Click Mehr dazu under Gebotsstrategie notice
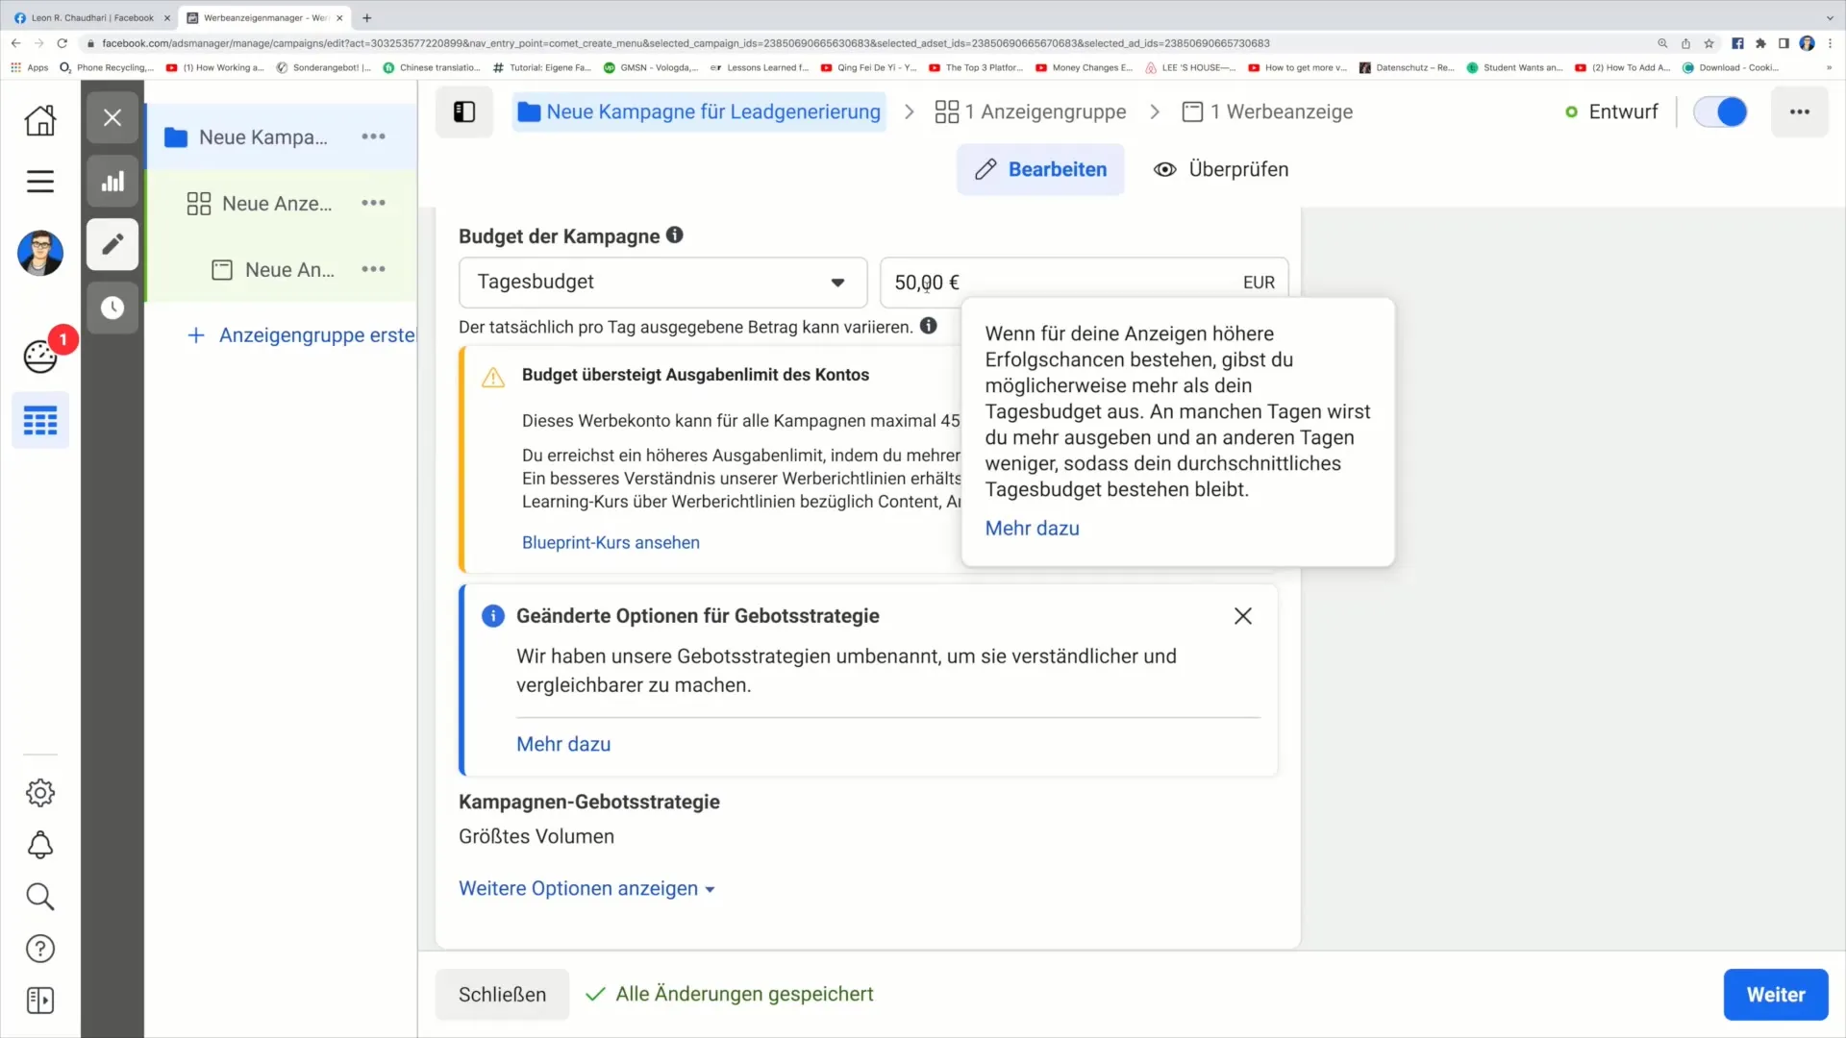Image resolution: width=1846 pixels, height=1038 pixels. (563, 744)
